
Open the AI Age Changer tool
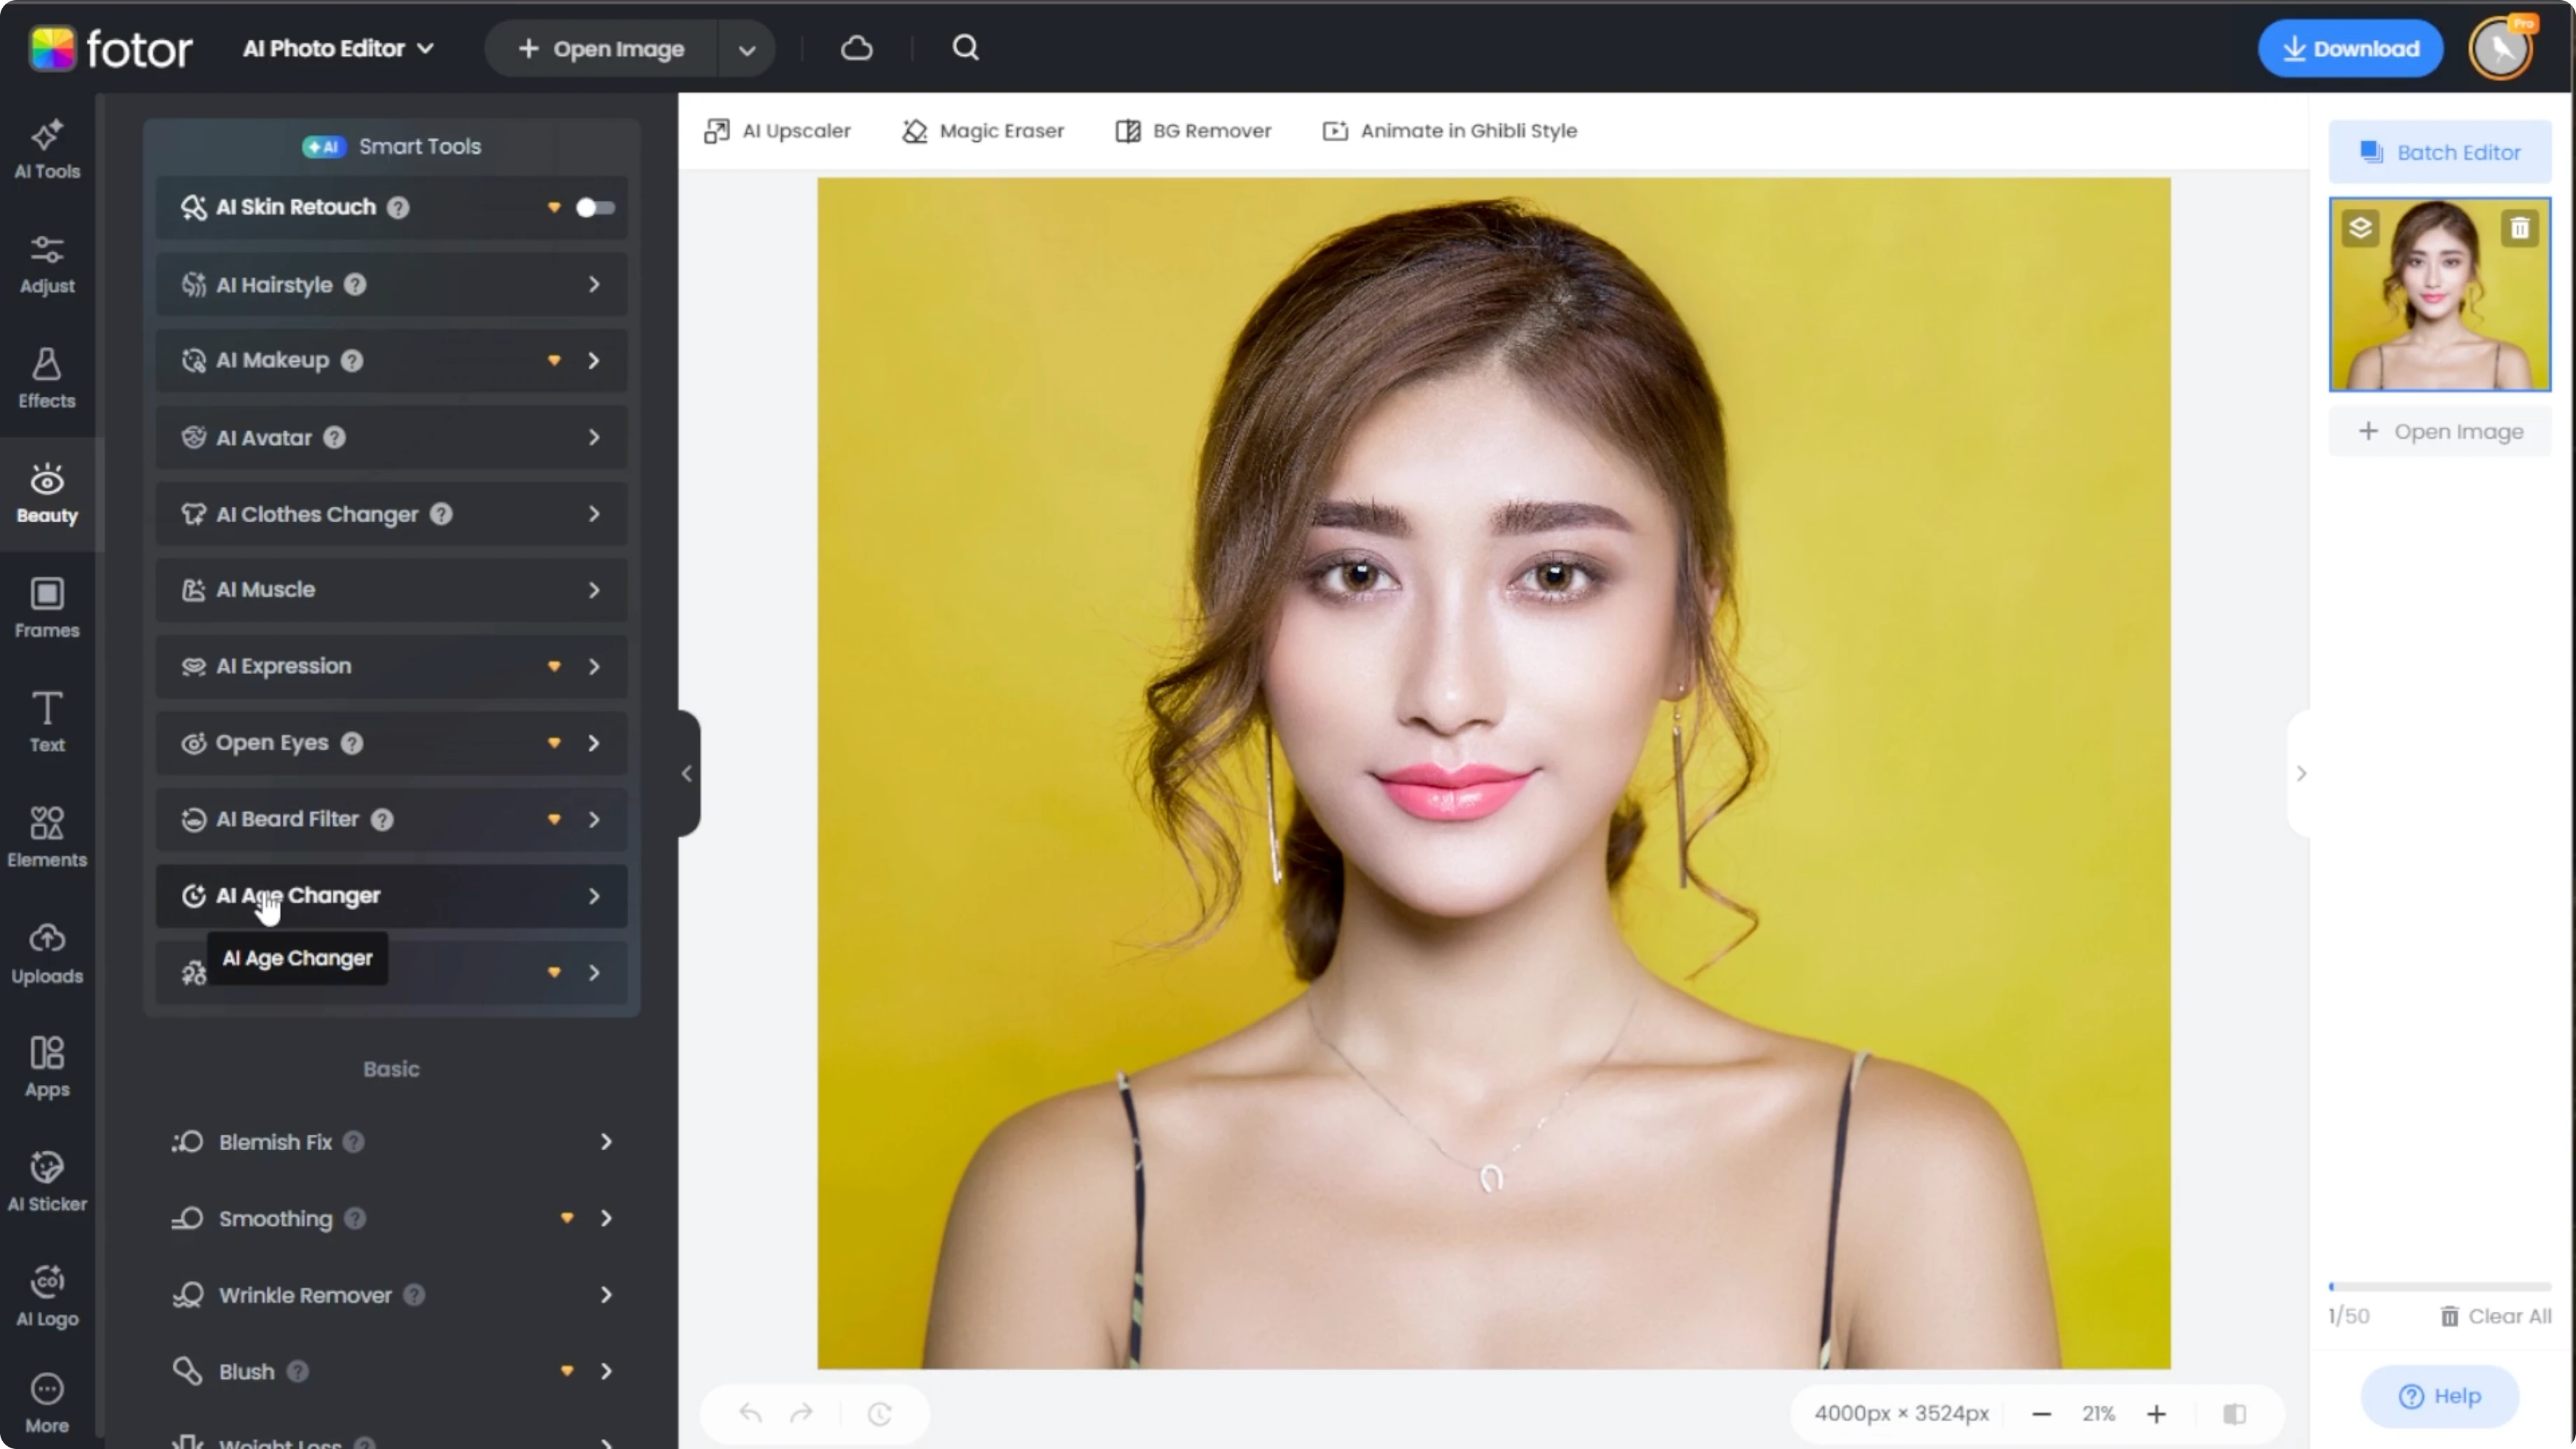(x=391, y=896)
